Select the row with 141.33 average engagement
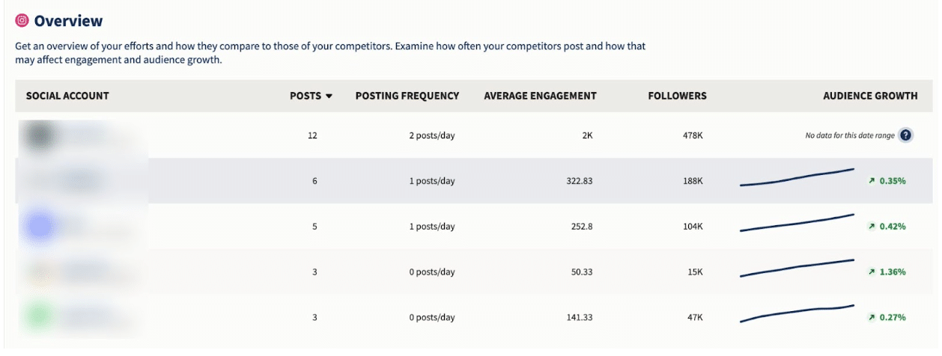This screenshot has width=942, height=356. coord(474,317)
